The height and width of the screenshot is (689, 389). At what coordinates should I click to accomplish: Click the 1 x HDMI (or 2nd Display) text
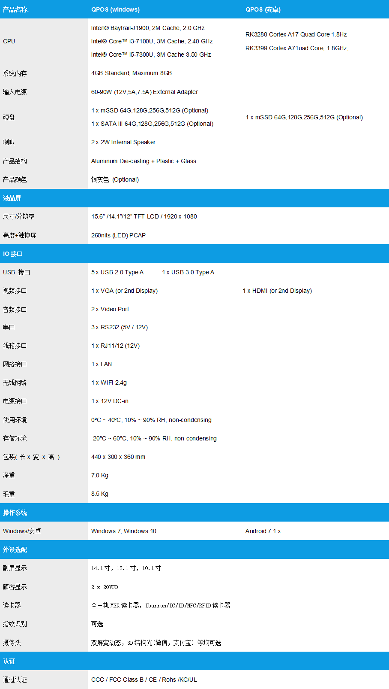[277, 291]
